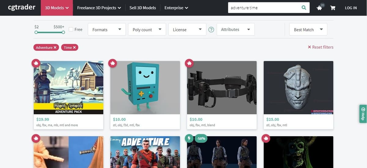This screenshot has width=367, height=168.
Task: Click 'obj, fbx, mtl, blend' formats text
Action: (x=202, y=125)
